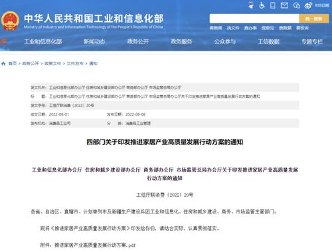Click the 查数据 quick link
Screen dimensions: 332x252
coord(285,28)
